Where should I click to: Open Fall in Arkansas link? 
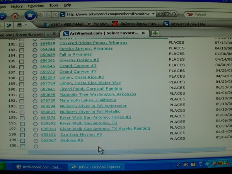75,55
